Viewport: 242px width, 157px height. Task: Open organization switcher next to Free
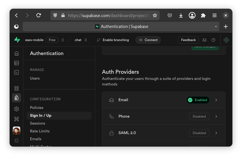(63, 40)
